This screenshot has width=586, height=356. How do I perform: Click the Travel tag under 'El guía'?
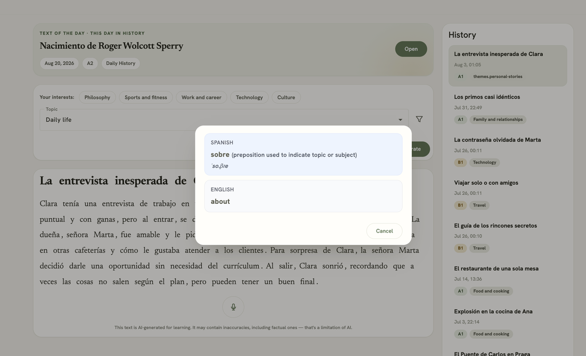click(479, 248)
